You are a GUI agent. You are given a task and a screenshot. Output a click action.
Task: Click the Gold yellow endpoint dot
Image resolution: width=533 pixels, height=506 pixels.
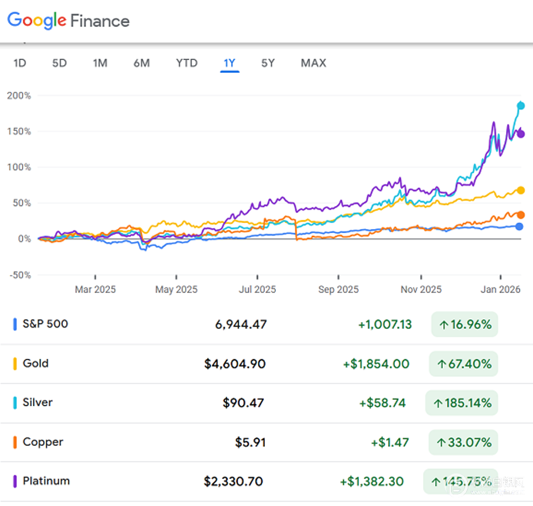click(x=520, y=190)
